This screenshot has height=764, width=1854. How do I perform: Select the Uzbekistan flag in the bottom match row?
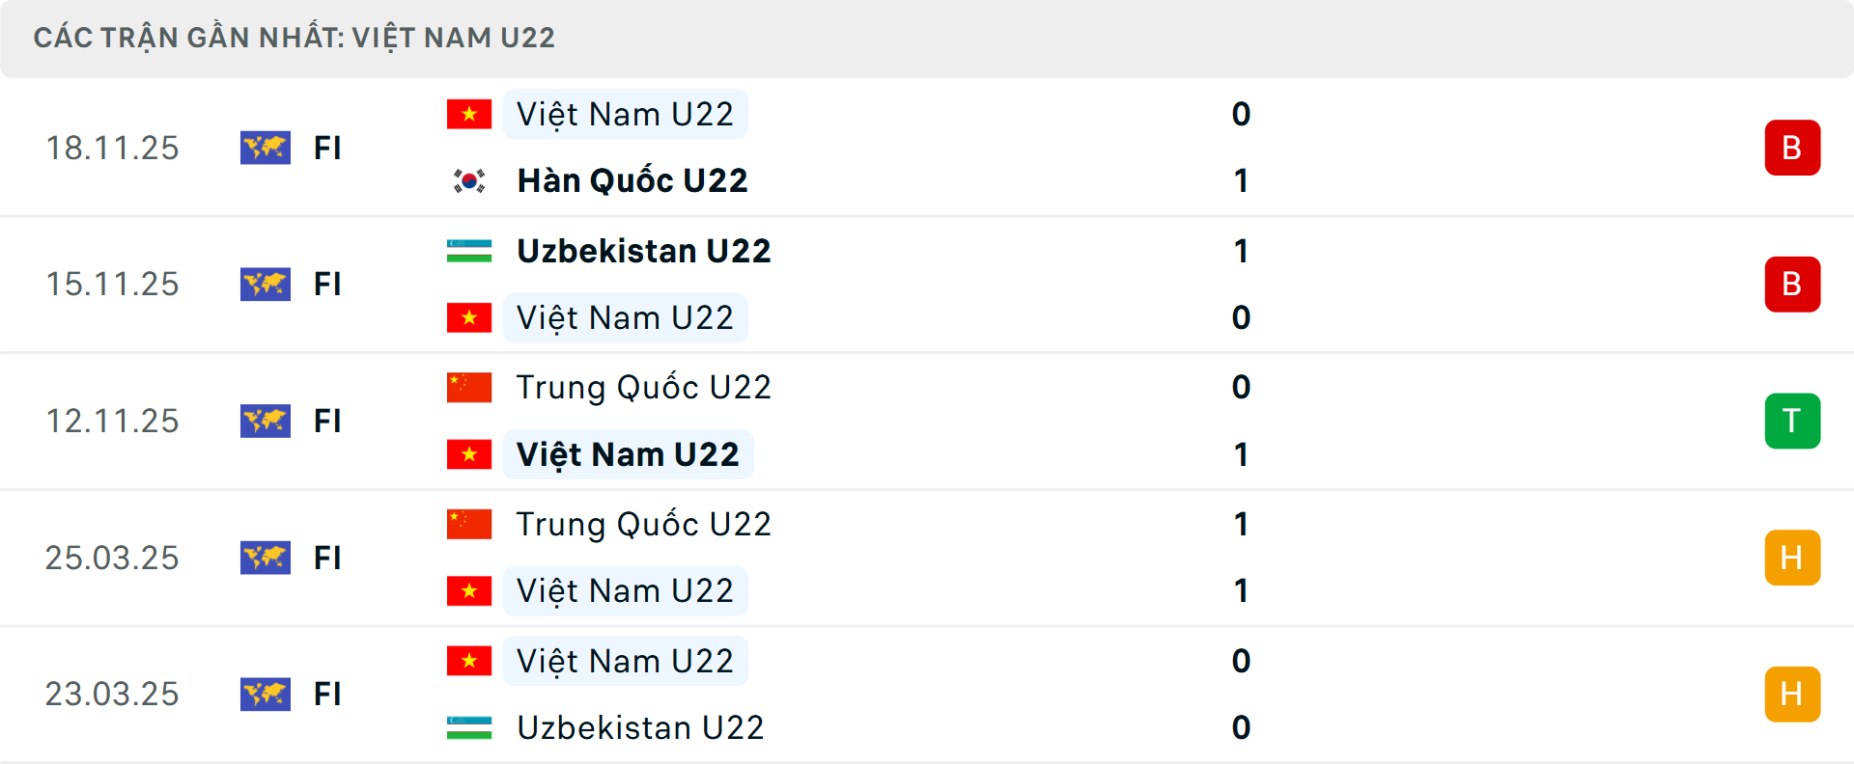click(x=469, y=727)
